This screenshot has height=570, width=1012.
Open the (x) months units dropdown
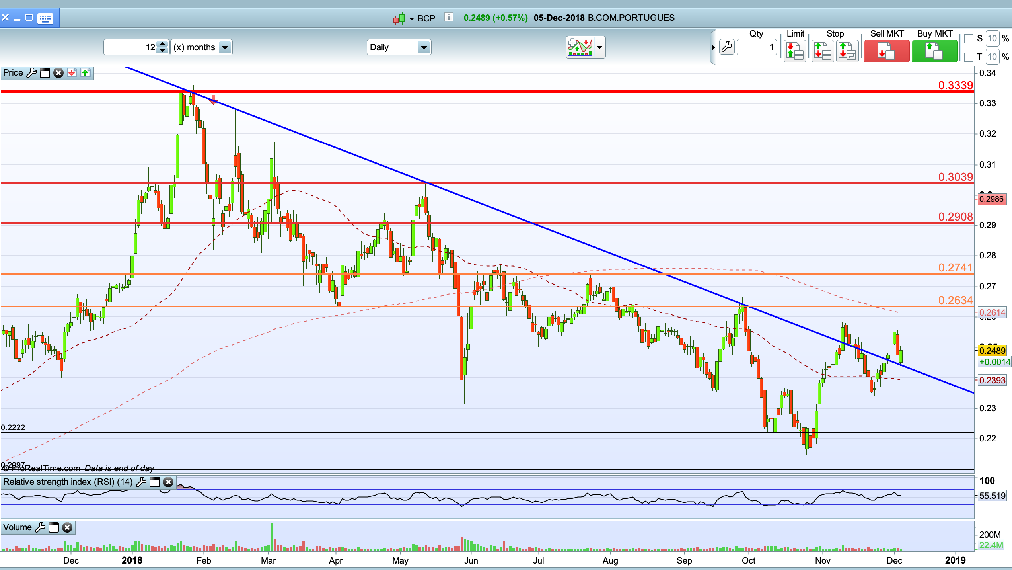(225, 47)
